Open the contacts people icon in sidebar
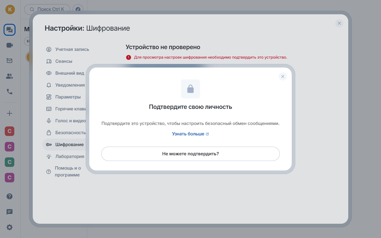The width and height of the screenshot is (381, 238). 10,76
